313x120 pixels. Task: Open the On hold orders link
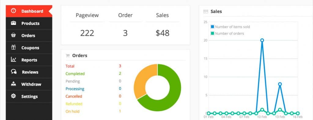point(72,111)
